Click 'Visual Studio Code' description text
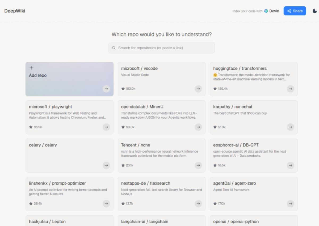The image size is (319, 226). click(x=135, y=75)
